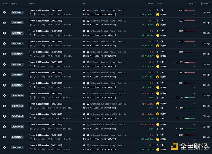Viewport: 212px width, 154px height.
Task: Click the ETH icon in the -$1,629 row
Action: tap(158, 62)
